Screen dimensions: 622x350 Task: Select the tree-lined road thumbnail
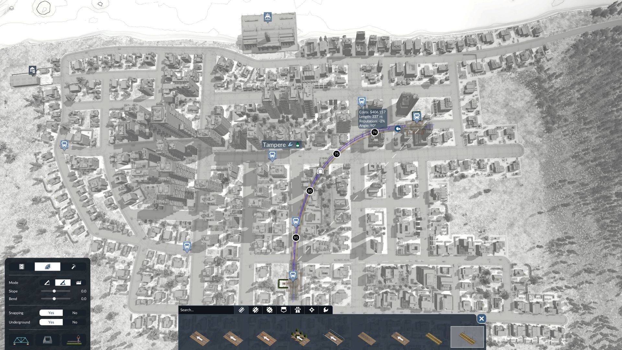(300, 337)
